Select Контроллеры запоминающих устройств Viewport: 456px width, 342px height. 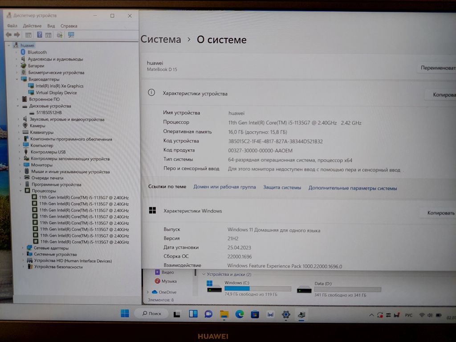(70, 159)
